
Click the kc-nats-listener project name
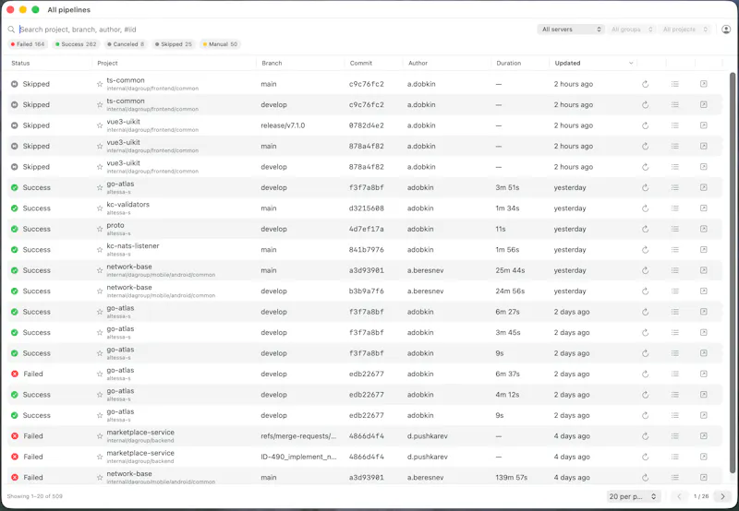[x=133, y=246]
